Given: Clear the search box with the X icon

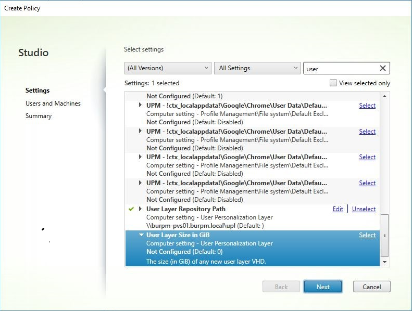Looking at the screenshot, I should 383,68.
